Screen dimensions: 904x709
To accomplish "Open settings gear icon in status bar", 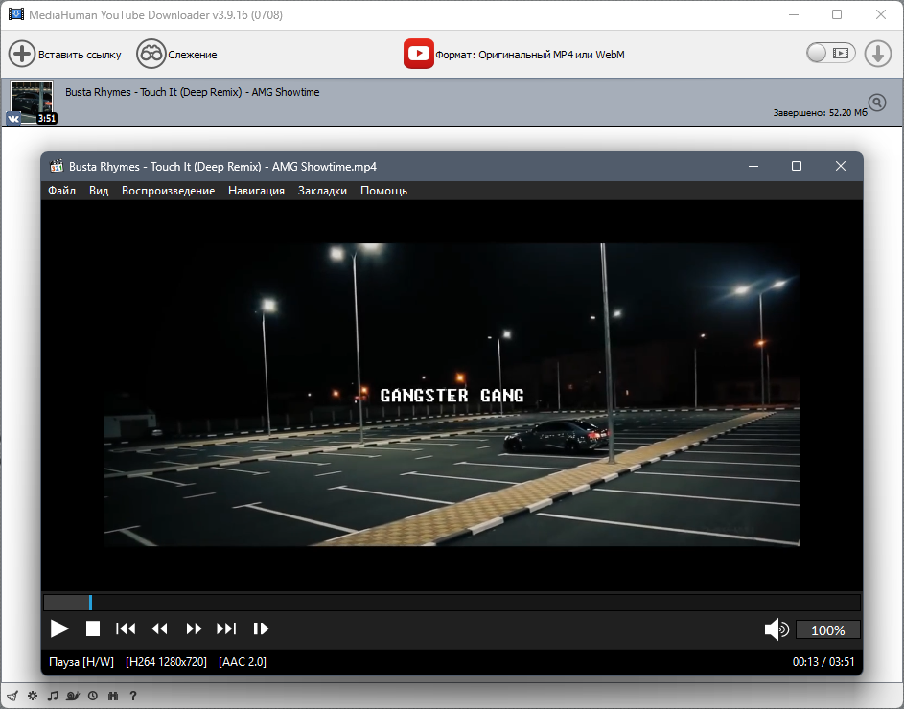I will point(33,696).
